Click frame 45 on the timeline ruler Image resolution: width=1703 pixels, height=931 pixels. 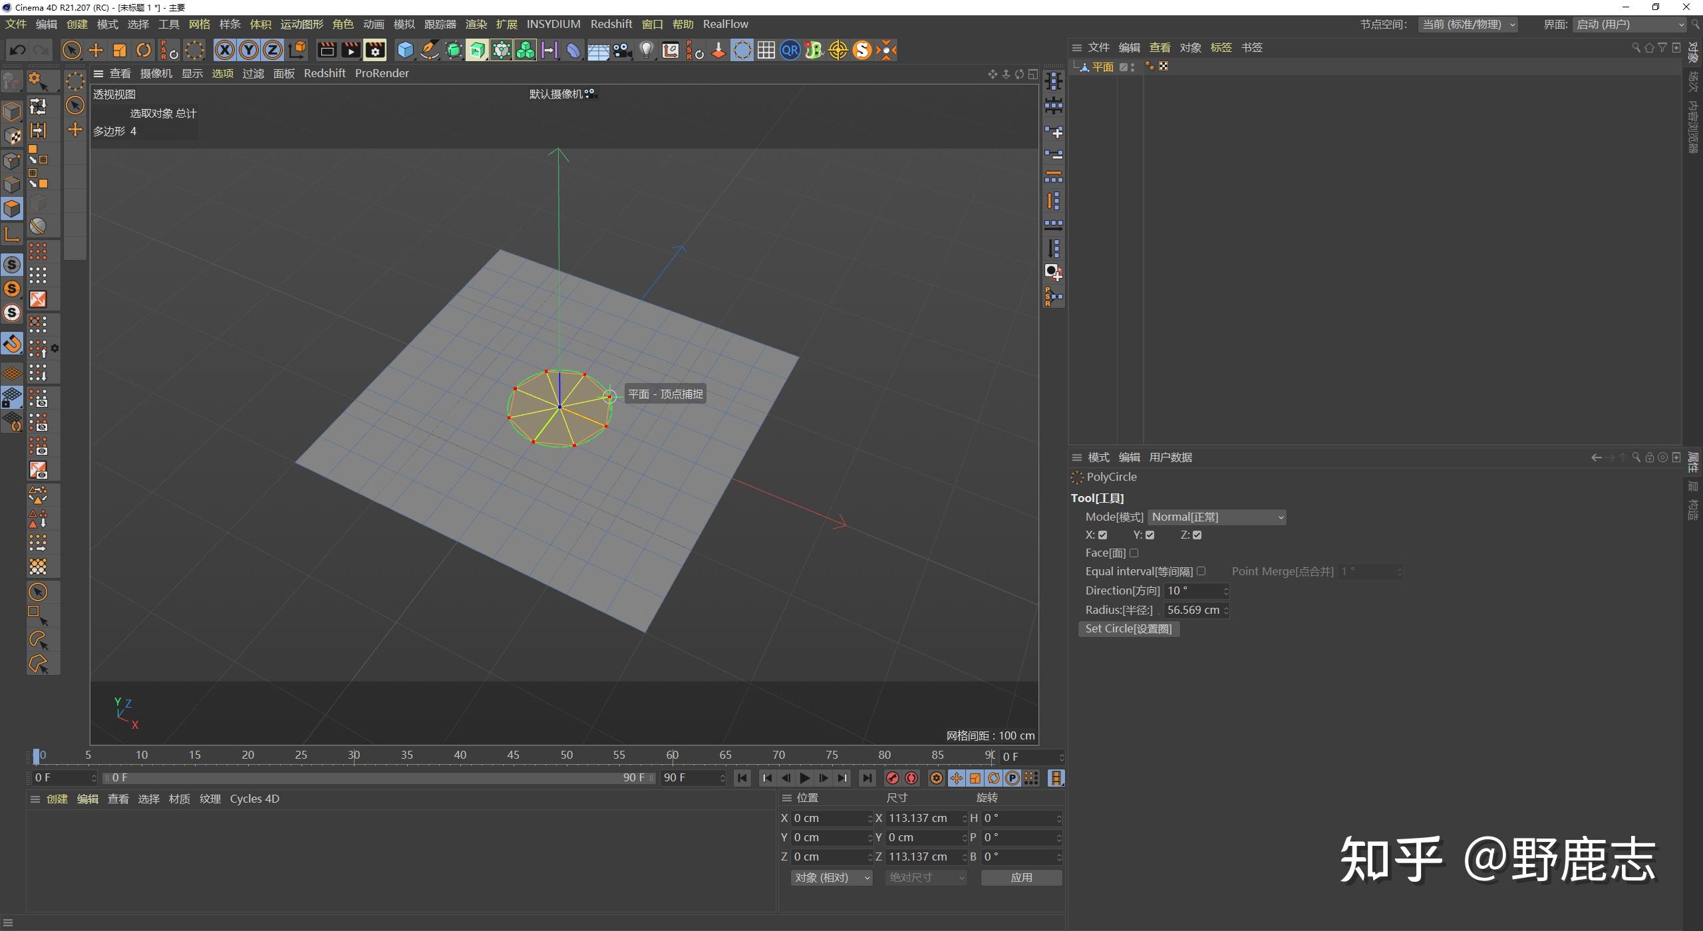pyautogui.click(x=513, y=755)
